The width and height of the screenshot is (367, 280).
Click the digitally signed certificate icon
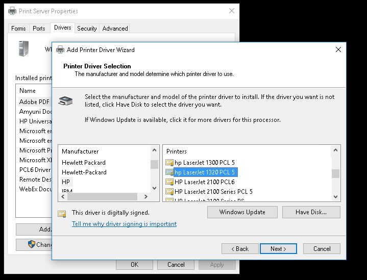tap(62, 214)
